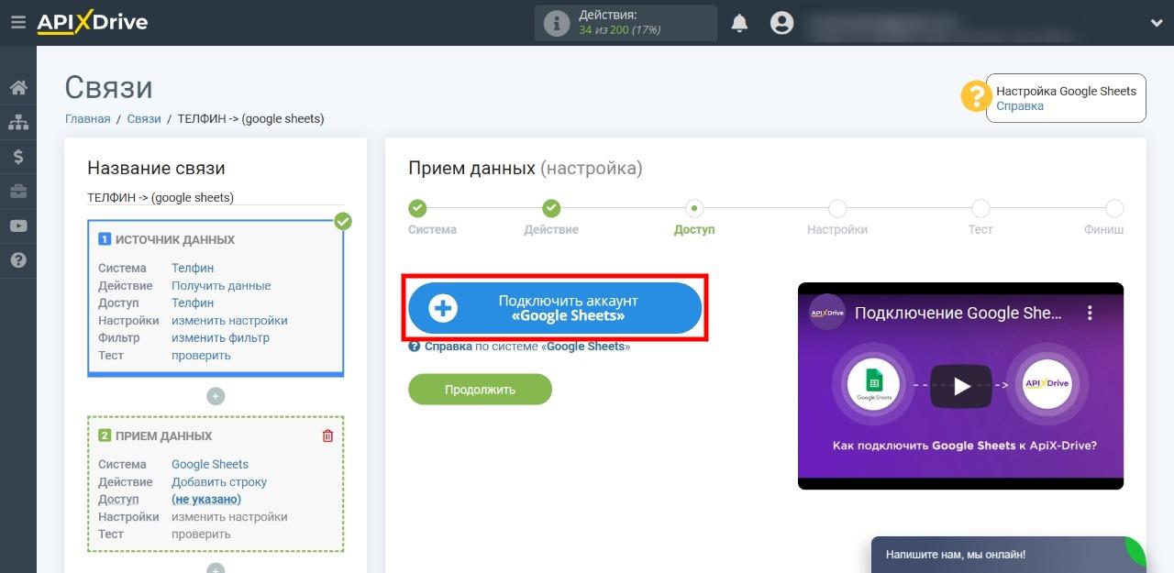Viewport: 1174px width, 573px height.
Task: Open the briefcase icon in sidebar
Action: tap(18, 192)
